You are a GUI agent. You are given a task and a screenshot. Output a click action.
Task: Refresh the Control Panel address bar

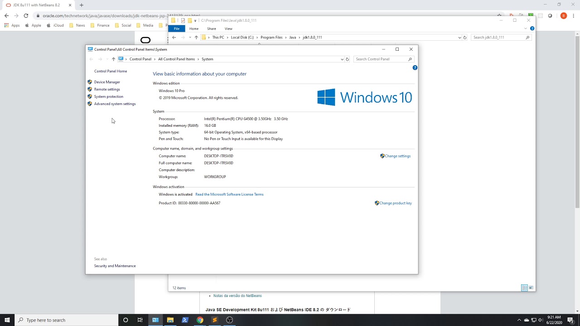[x=348, y=59]
